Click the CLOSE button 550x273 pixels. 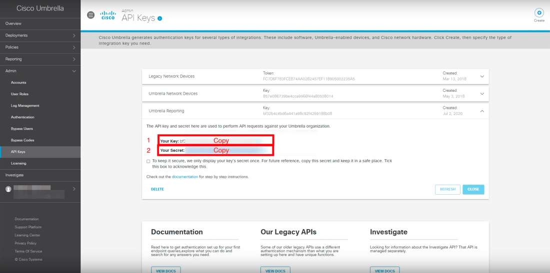coord(473,189)
